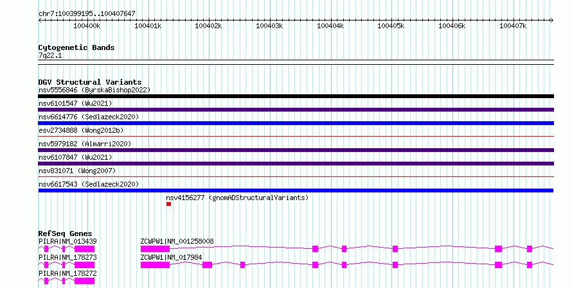Viewport: 572px width, 288px height.
Task: Open the DGV Structural Variants track title
Action: pyautogui.click(x=90, y=82)
